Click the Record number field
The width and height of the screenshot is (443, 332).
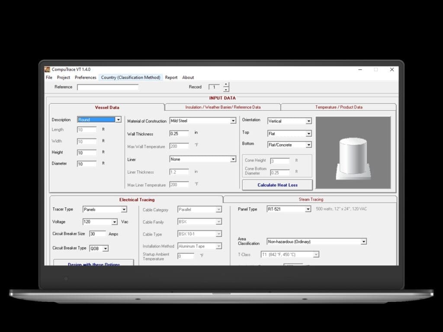(214, 87)
